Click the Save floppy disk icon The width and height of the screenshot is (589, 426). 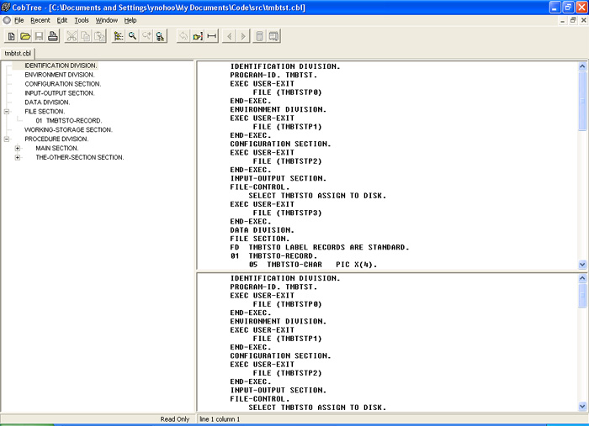39,36
